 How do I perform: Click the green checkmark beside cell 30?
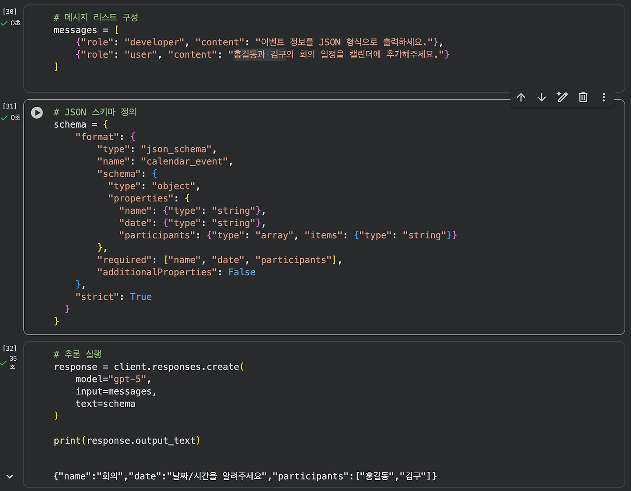coord(4,23)
